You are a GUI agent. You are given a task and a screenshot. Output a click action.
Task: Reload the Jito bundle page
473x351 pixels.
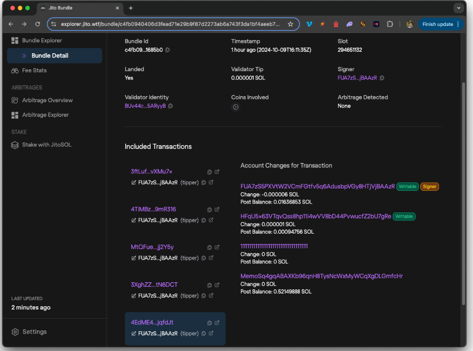point(37,24)
